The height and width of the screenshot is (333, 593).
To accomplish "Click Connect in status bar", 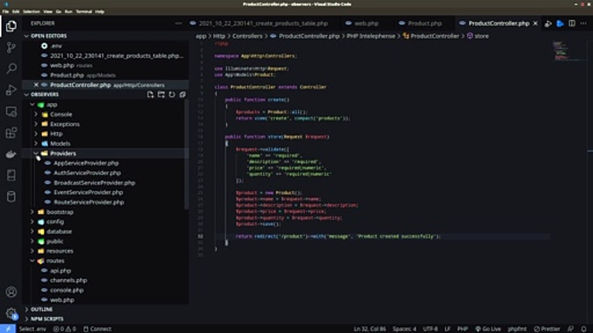I will (97, 329).
